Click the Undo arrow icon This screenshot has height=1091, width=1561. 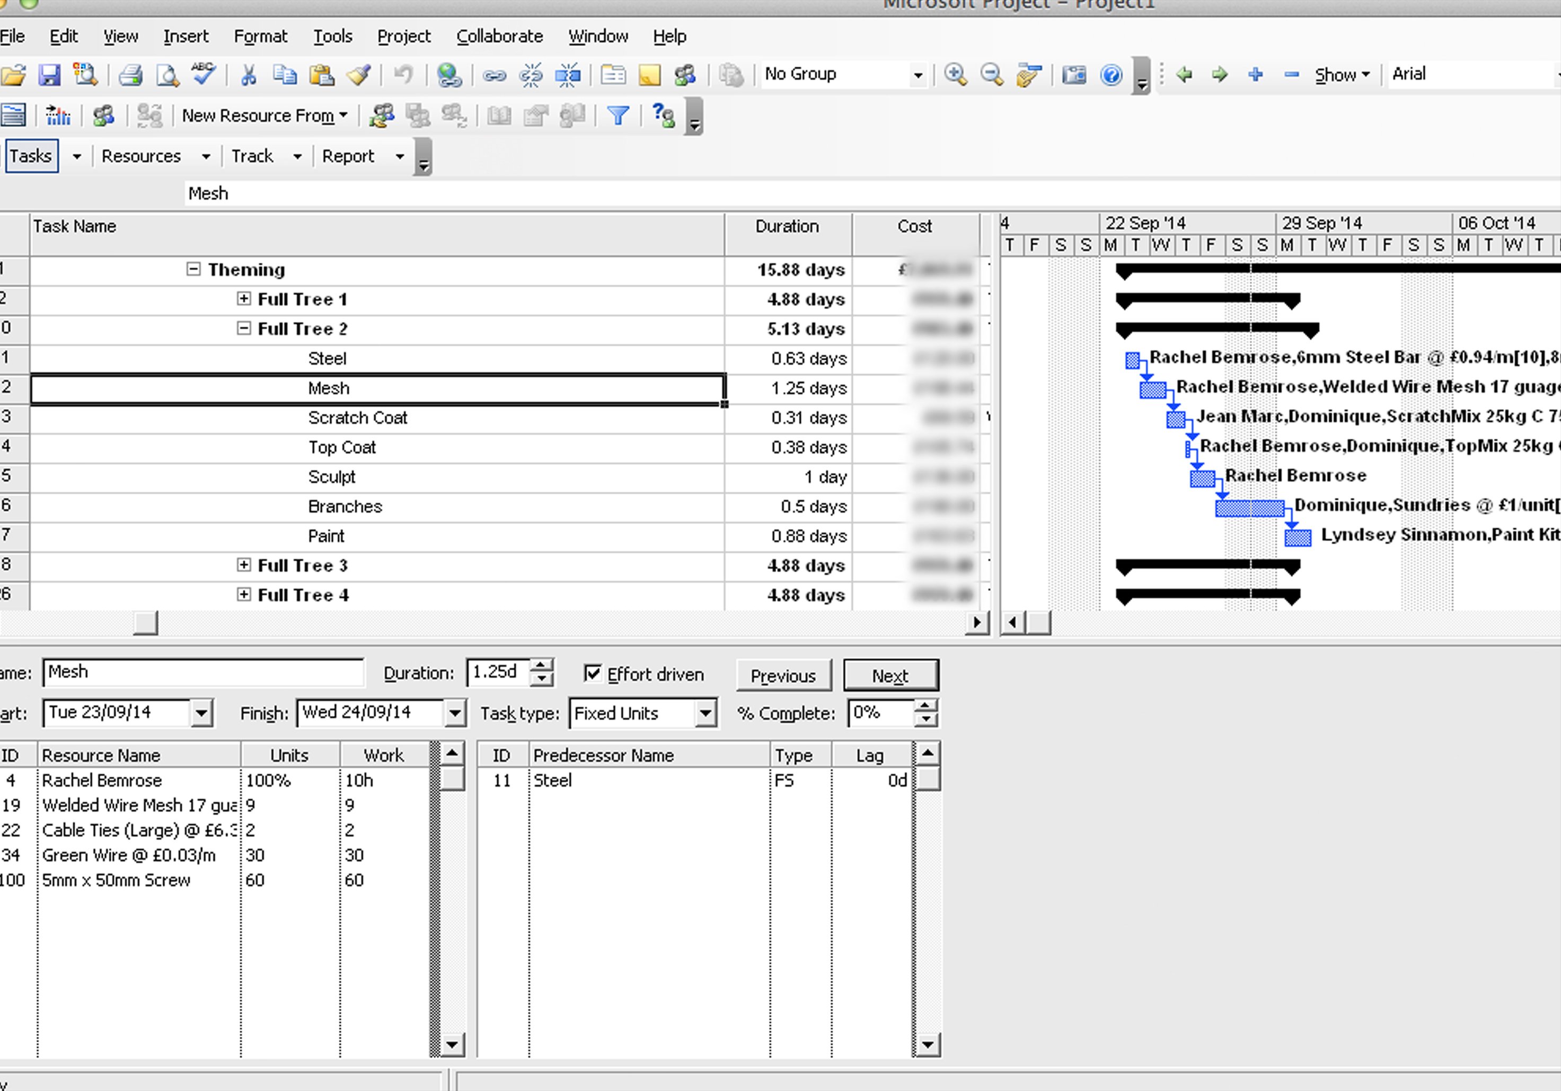[403, 75]
